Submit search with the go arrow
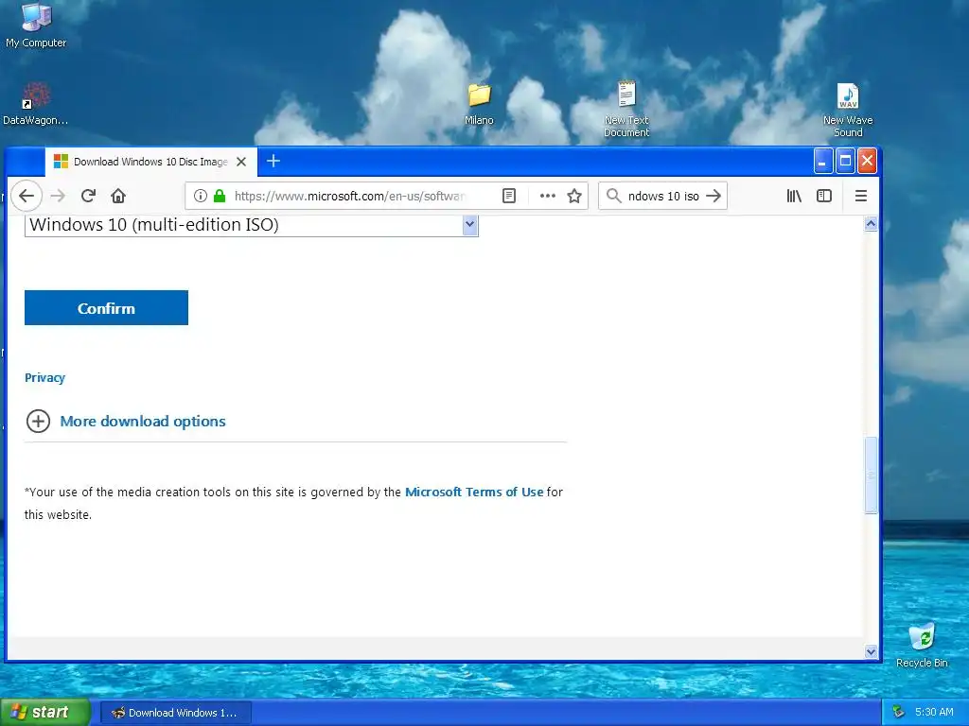Screen dimensions: 969x726 click(x=714, y=196)
